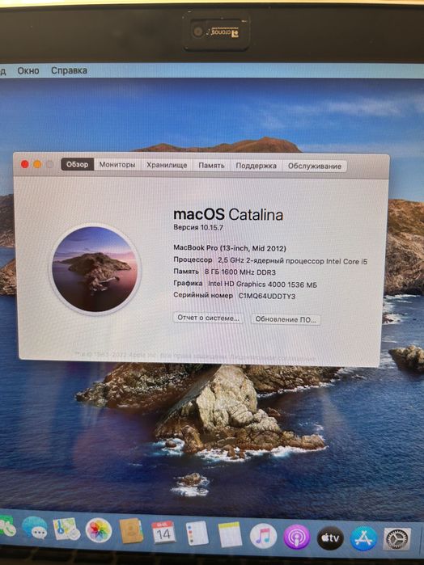Open Photos app in dock

[x=98, y=530]
